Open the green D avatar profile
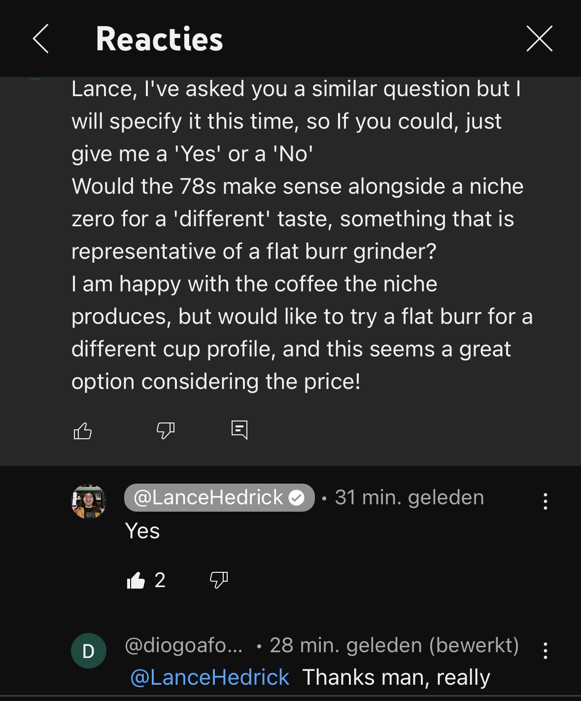The height and width of the screenshot is (701, 581). [89, 651]
